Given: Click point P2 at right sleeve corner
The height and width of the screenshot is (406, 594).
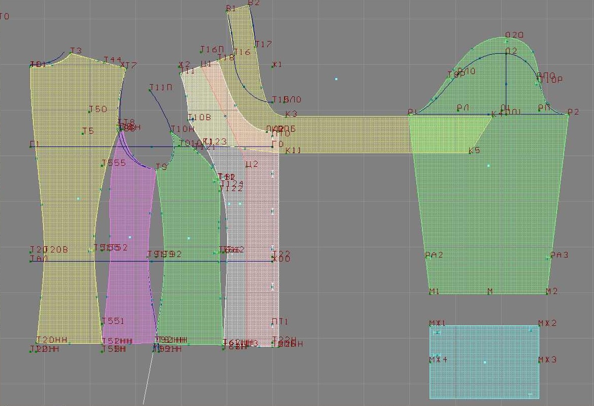Looking at the screenshot, I should pos(568,114).
